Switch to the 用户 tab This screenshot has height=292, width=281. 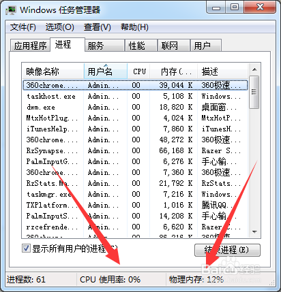[206, 46]
